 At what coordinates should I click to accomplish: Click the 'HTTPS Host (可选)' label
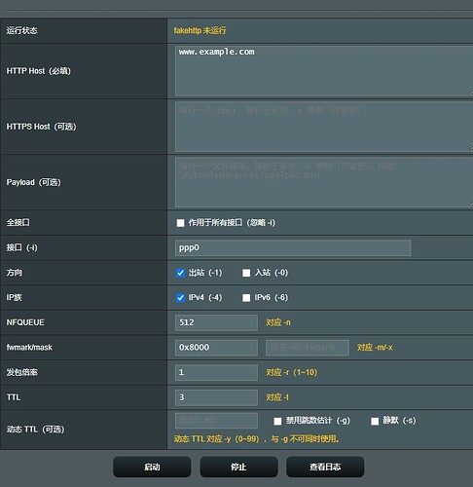pyautogui.click(x=41, y=127)
